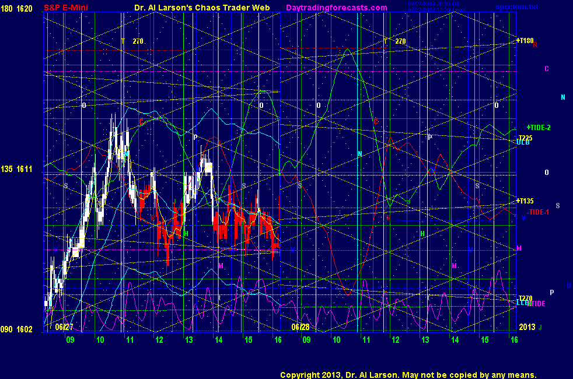Click the 180 1620 price axis label
Viewport: 573px width, 379px height.
point(20,8)
